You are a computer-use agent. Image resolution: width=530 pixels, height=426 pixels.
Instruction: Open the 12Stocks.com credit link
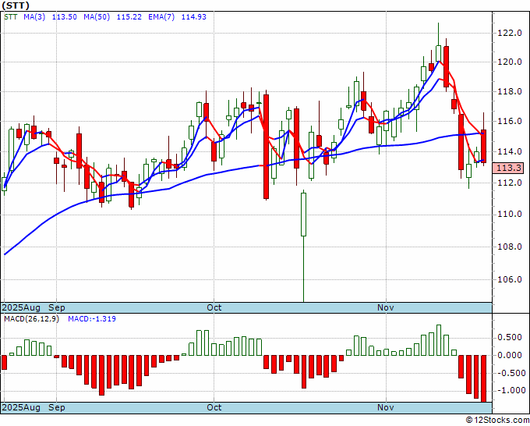coord(497,421)
